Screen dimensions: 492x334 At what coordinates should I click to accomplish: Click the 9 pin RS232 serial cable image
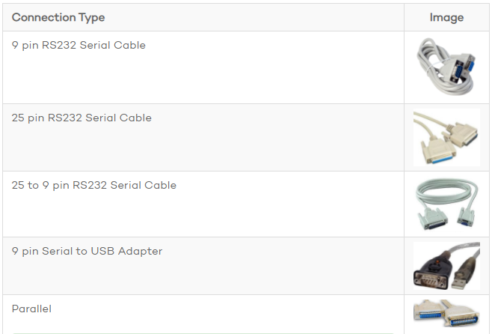tap(446, 66)
